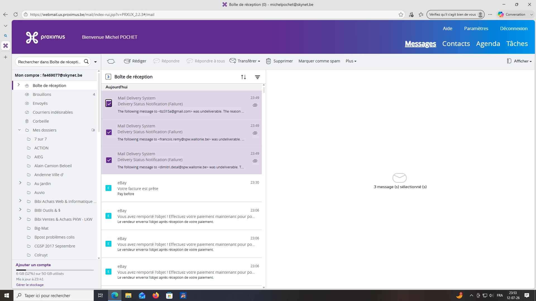Click the Windows Start button
The width and height of the screenshot is (536, 301).
(x=7, y=295)
